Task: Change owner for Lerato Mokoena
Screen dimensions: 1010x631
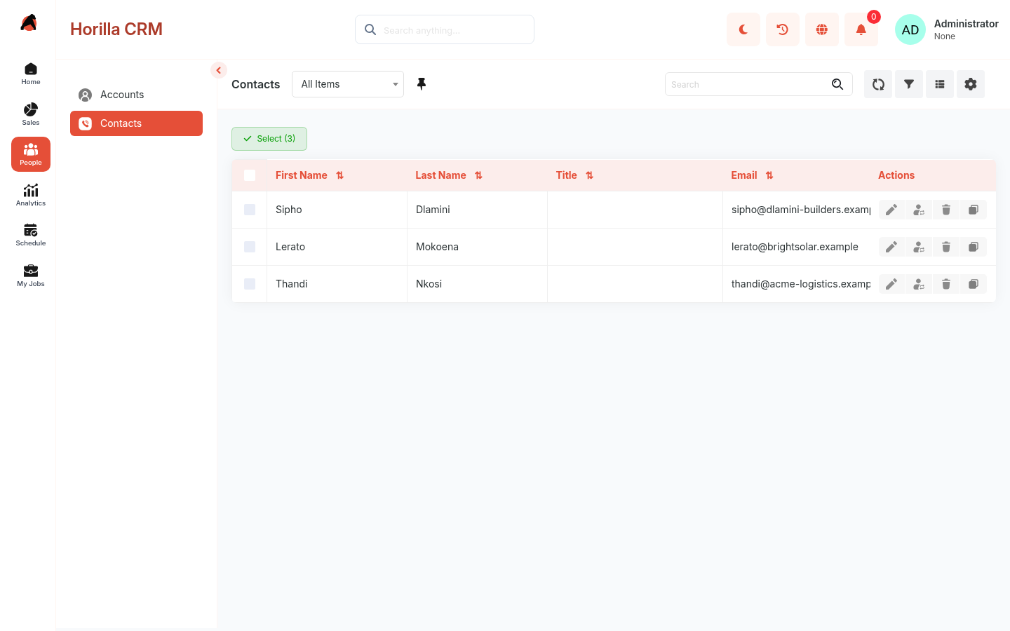Action: tap(919, 247)
